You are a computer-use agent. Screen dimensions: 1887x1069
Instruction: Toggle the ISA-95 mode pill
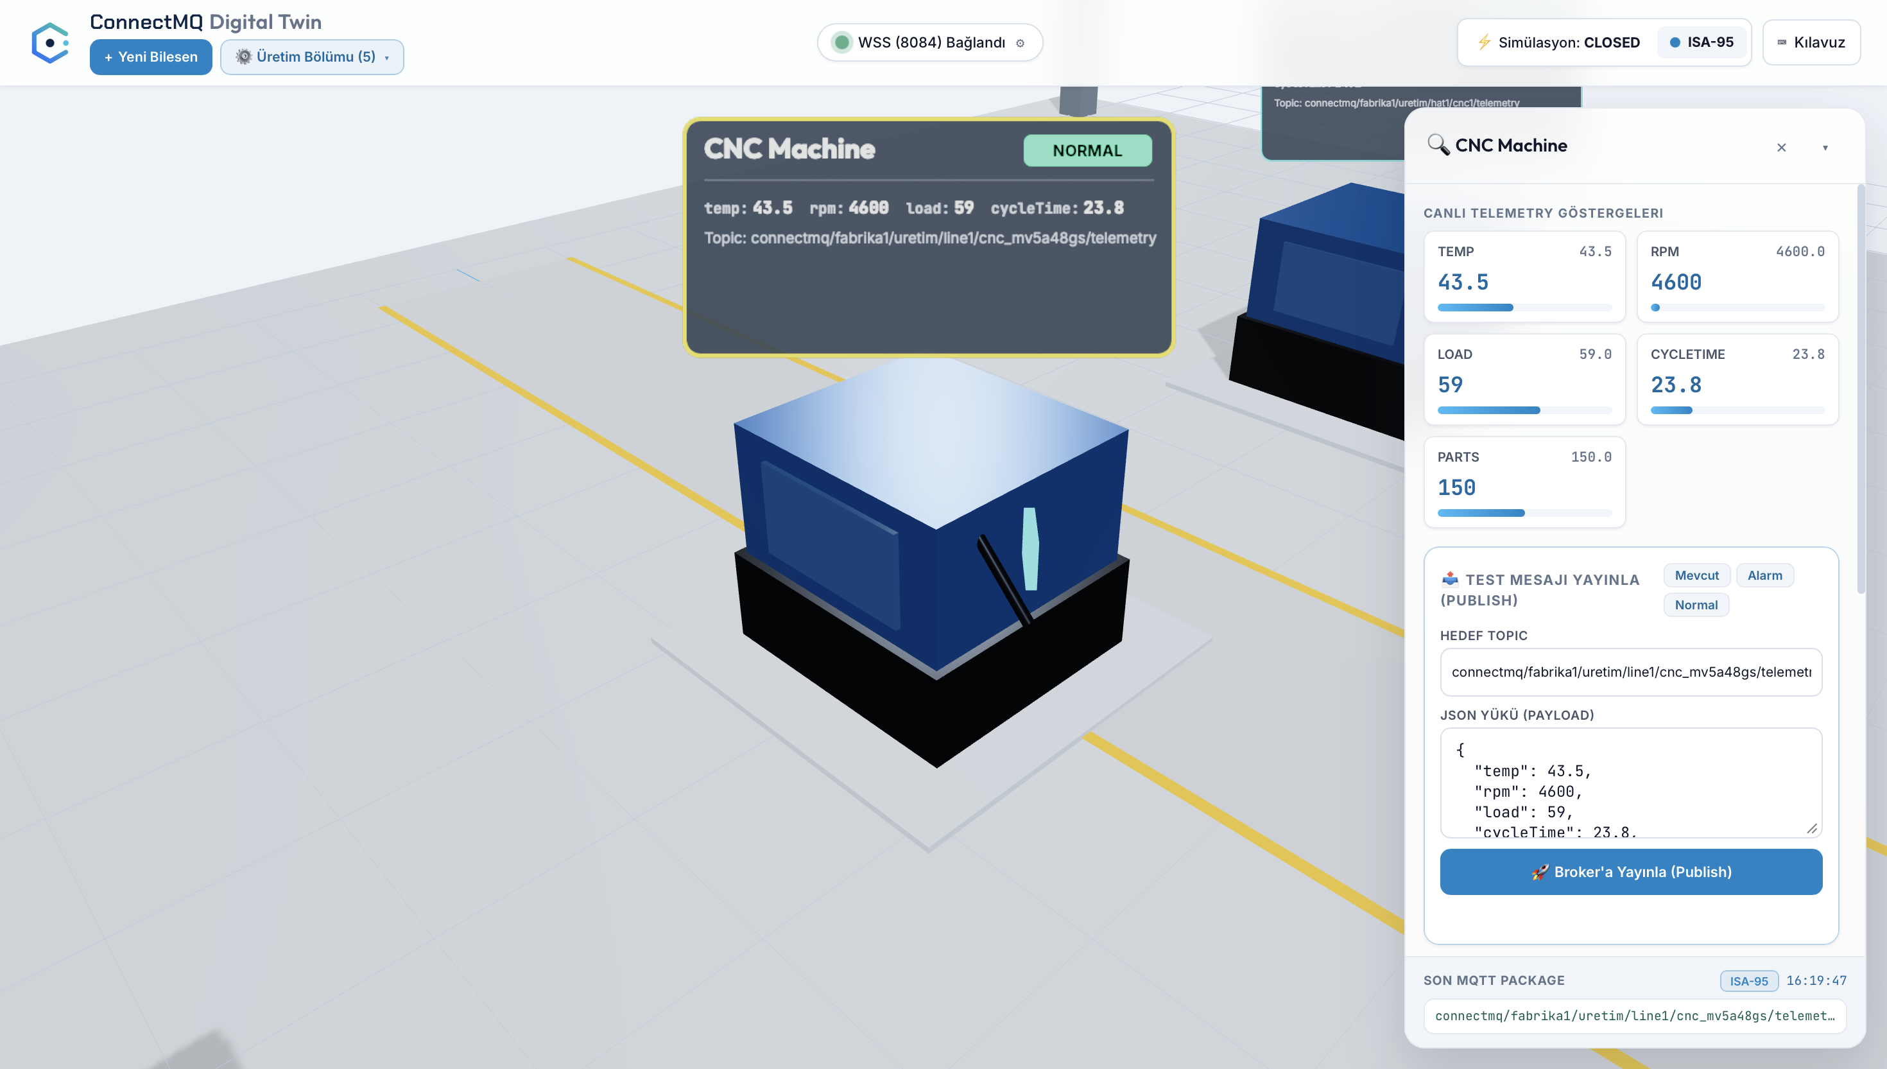coord(1702,42)
